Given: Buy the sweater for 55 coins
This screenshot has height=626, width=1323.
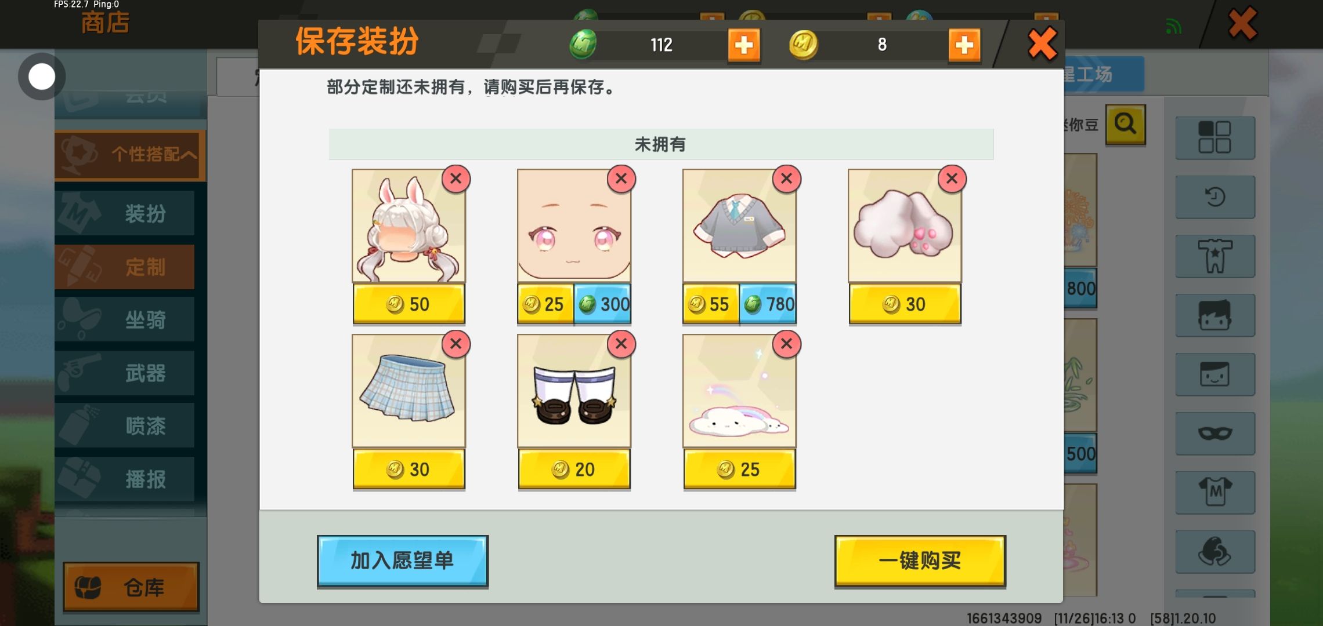Looking at the screenshot, I should pos(711,304).
